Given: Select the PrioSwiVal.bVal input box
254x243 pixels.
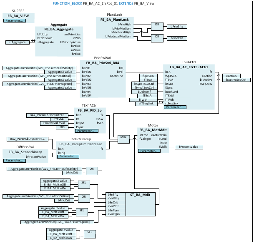Looking at the screenshot, I should (x=54, y=123).
